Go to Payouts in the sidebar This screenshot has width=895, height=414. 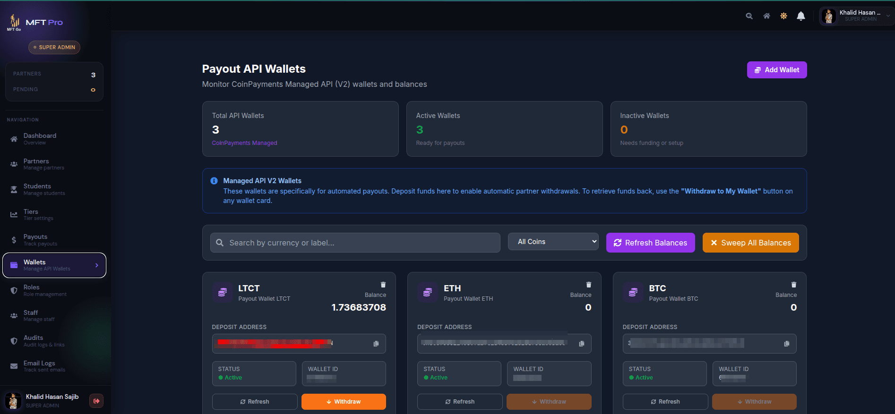(54, 240)
